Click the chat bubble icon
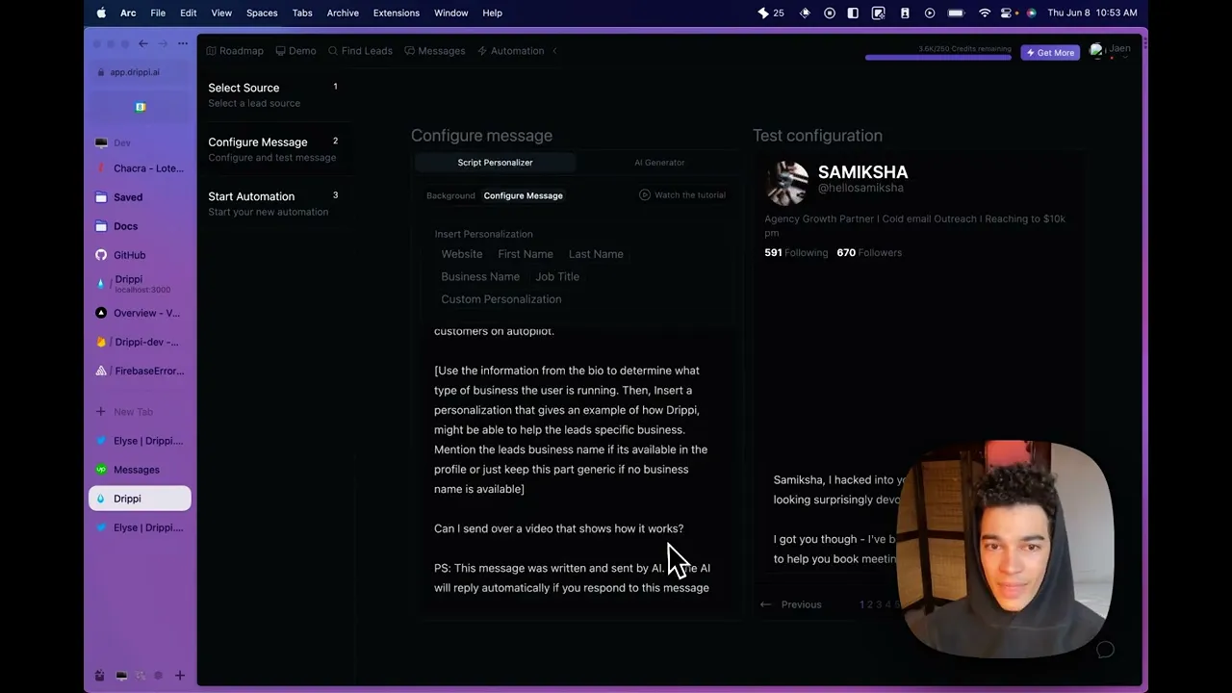 tap(1105, 650)
